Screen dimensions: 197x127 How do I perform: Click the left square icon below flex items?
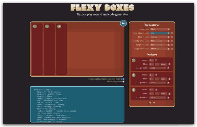[150, 103]
